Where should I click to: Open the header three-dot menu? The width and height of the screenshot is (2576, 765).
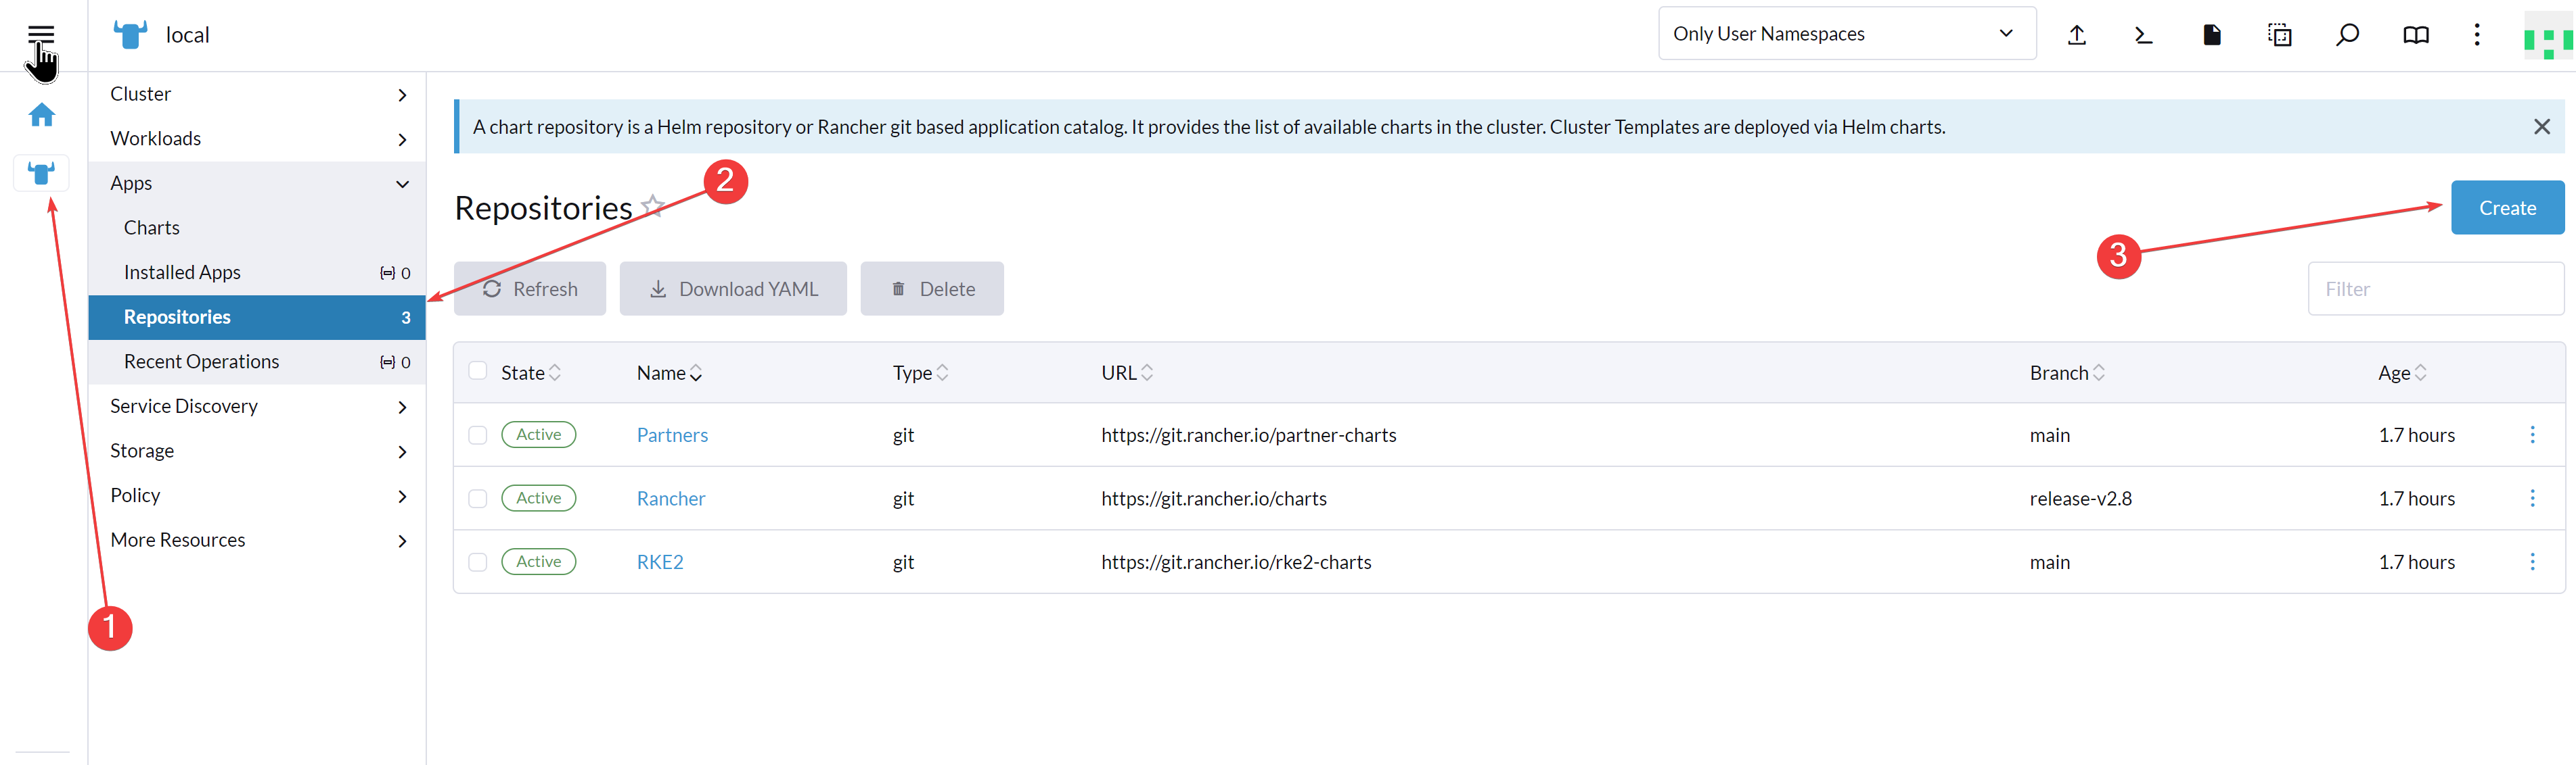pyautogui.click(x=2477, y=35)
